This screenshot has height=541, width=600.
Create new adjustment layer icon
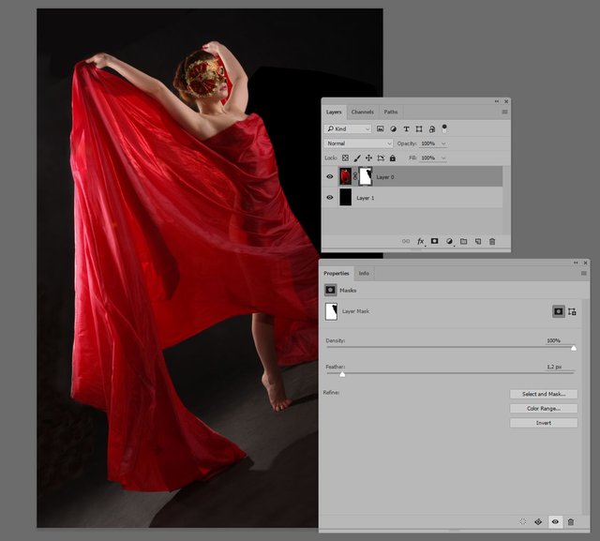[x=449, y=241]
